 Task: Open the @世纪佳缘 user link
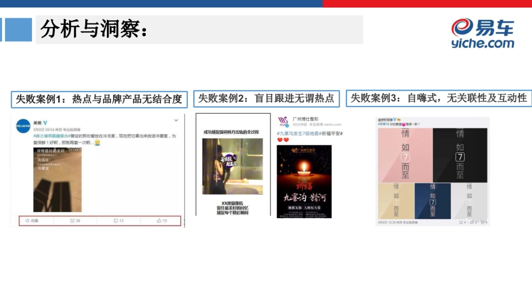pos(385,119)
